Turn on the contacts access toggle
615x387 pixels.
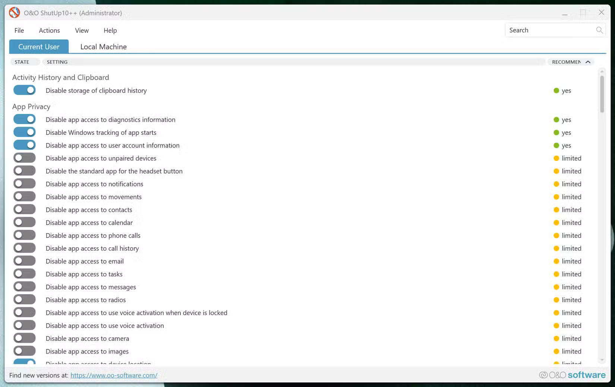[24, 209]
